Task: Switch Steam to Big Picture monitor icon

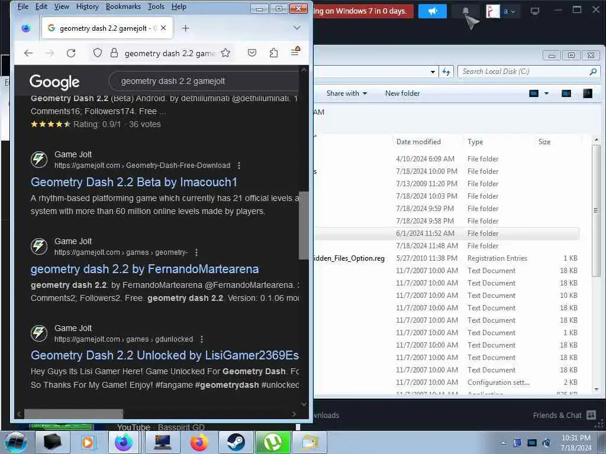Action: [535, 11]
